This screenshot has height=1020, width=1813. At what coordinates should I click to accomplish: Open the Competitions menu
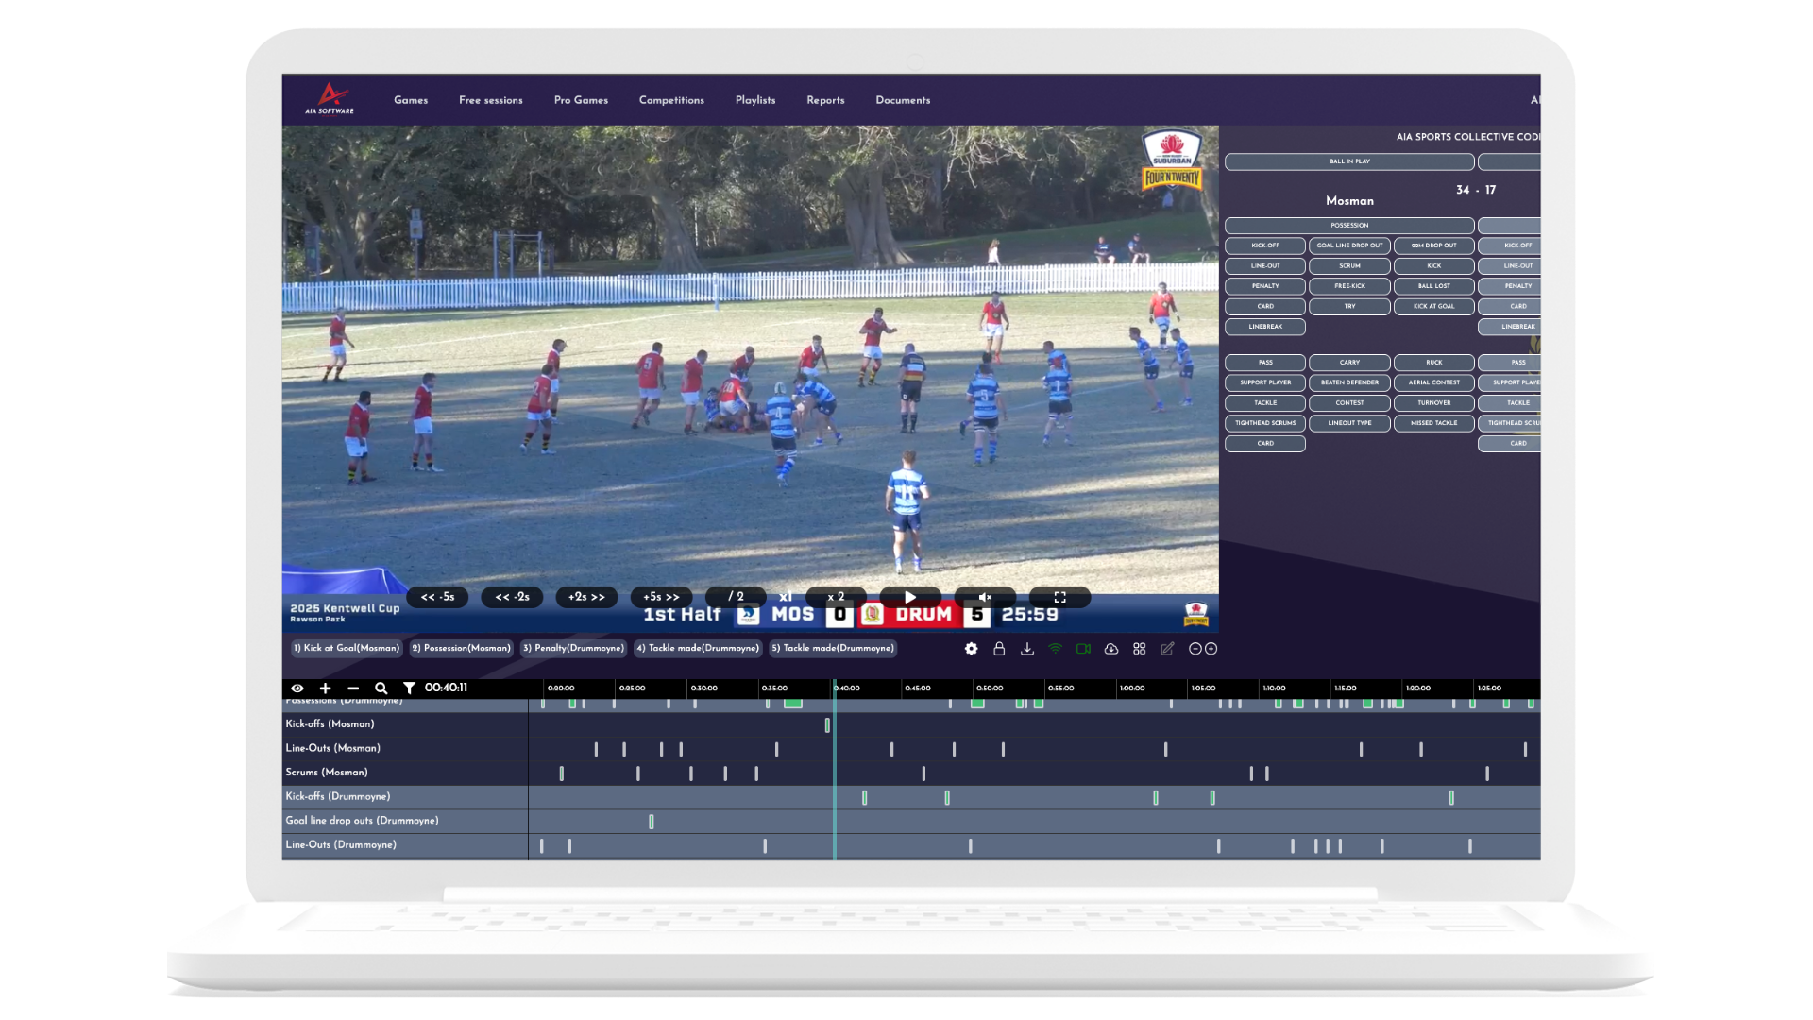point(671,100)
